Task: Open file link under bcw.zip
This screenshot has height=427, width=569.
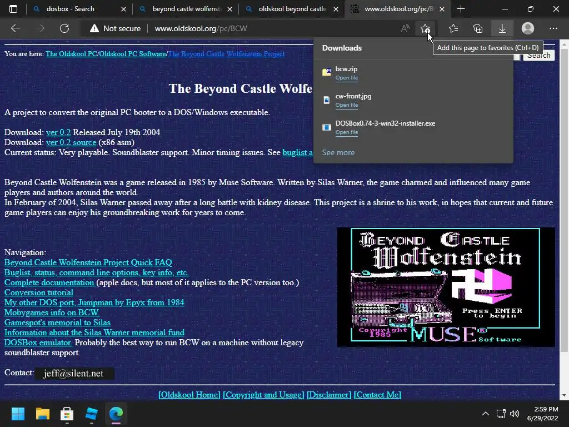Action: coord(347,78)
